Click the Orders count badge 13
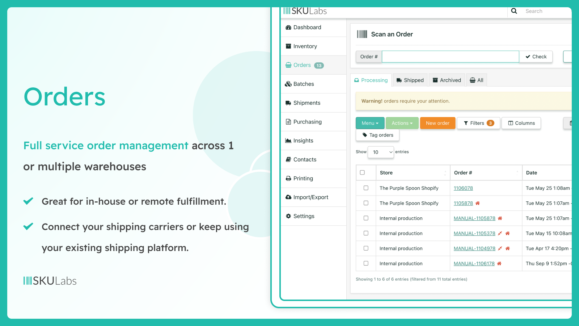Viewport: 579px width, 326px height. (319, 66)
